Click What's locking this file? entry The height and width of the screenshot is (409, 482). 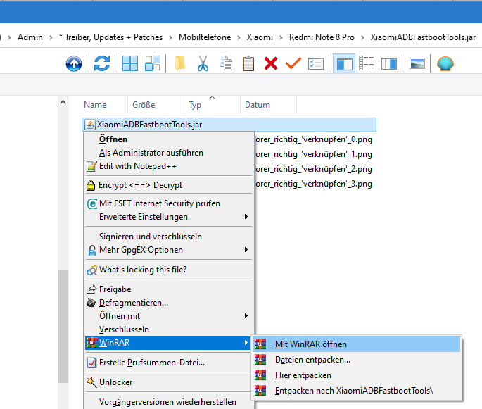tap(168, 270)
